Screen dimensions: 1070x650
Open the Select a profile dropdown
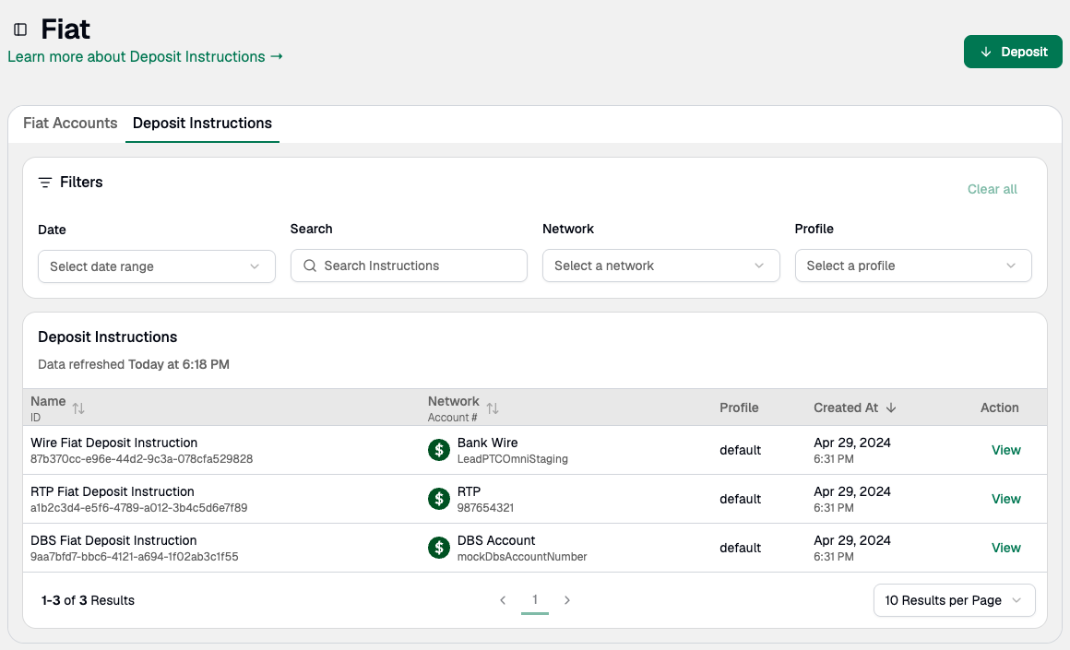click(x=913, y=266)
